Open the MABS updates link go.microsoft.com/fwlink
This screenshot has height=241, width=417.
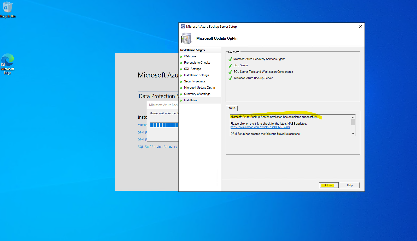(260, 127)
